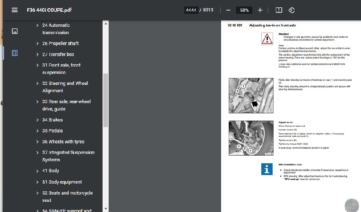The image size is (361, 212).
Task: Click the steering gear markings diagram image
Action: [x=251, y=95]
